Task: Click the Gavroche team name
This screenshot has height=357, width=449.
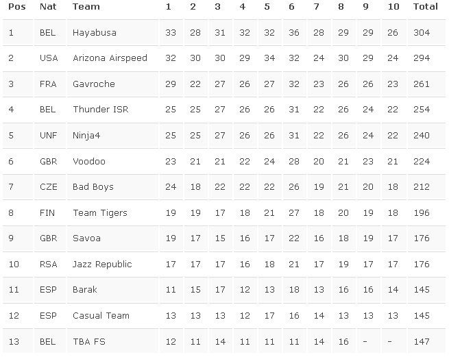Action: tap(94, 84)
